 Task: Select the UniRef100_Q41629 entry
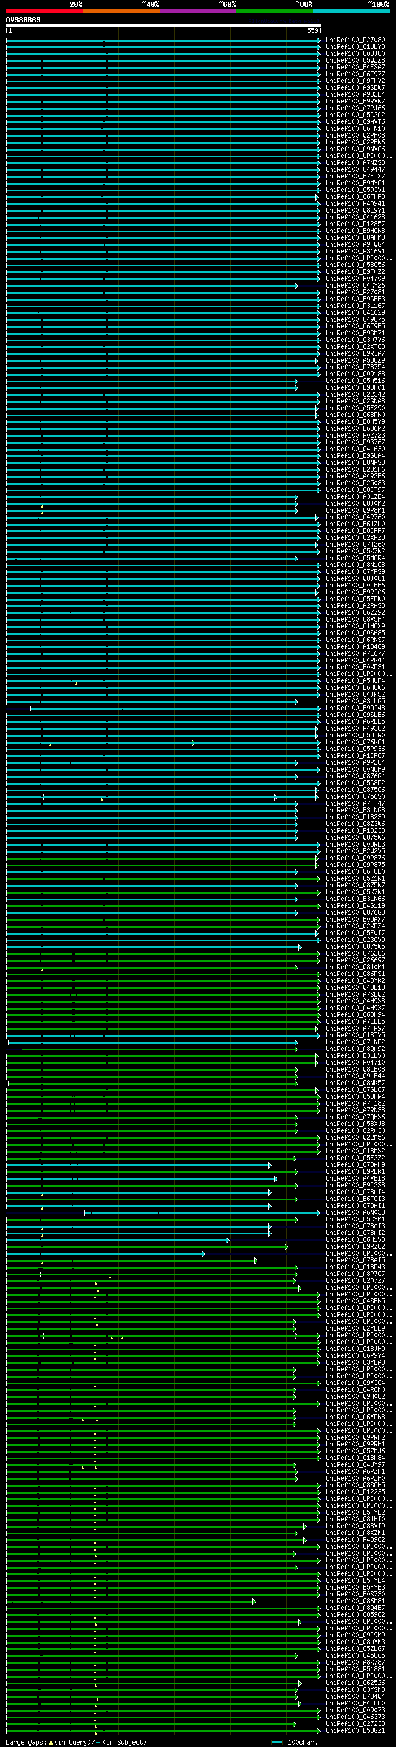point(355,312)
